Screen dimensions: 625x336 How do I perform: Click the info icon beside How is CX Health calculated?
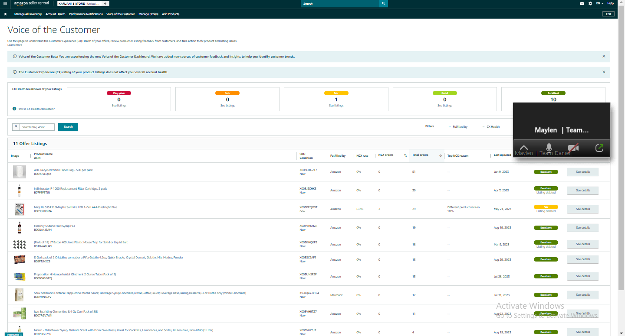point(15,109)
